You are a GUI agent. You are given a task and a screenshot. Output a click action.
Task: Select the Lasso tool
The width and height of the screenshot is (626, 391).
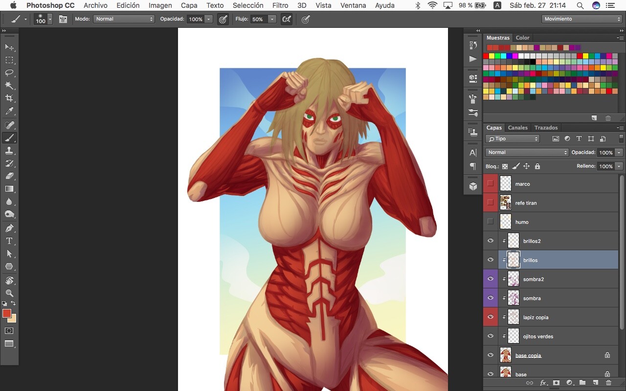pyautogui.click(x=9, y=73)
